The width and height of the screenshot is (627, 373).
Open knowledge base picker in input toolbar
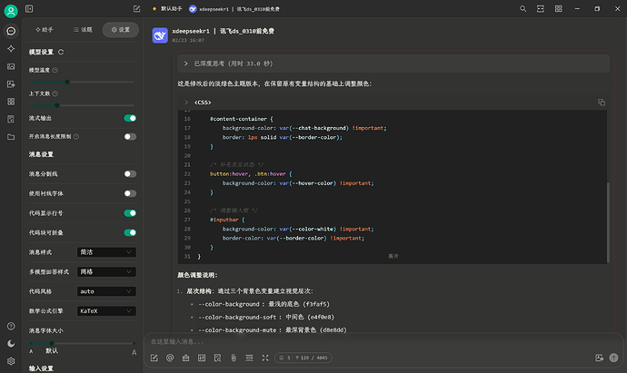(x=186, y=358)
